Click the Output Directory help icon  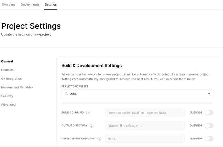(x=91, y=126)
